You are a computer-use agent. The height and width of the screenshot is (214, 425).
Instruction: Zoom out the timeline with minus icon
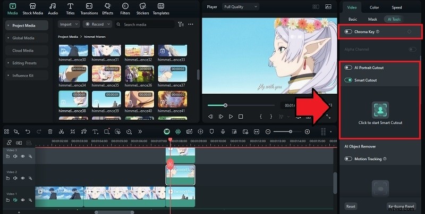[x=268, y=131]
